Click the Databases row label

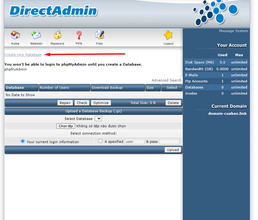(194, 87)
